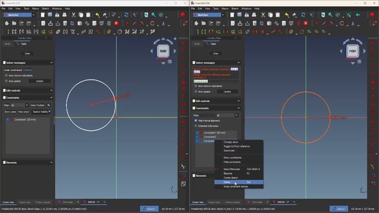
Task: Toggle Auto remove redundants in left window
Action: [x=7, y=76]
